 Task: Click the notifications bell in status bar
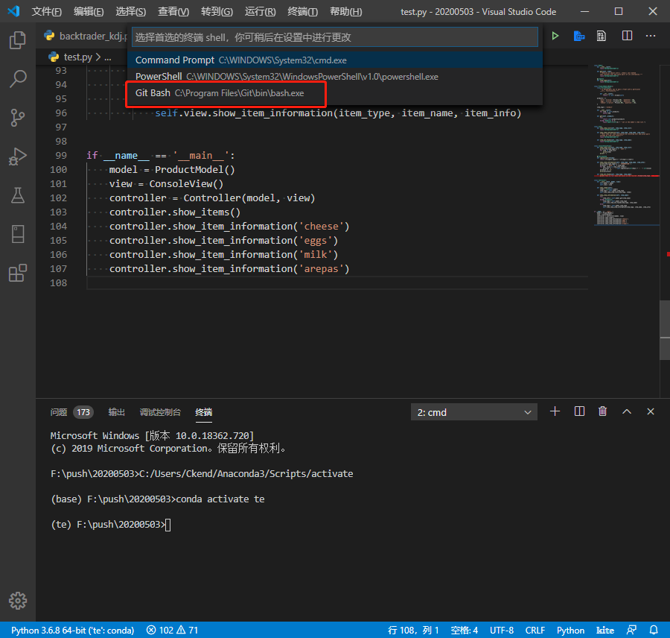pyautogui.click(x=654, y=630)
